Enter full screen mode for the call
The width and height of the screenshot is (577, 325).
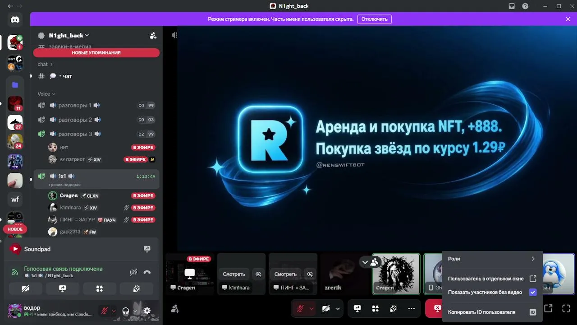click(566, 309)
